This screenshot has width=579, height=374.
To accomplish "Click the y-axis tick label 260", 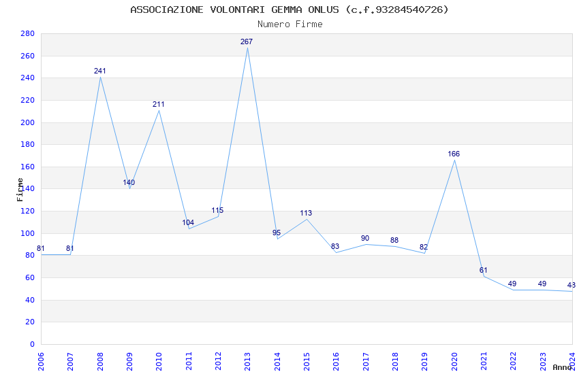I will pos(28,56).
